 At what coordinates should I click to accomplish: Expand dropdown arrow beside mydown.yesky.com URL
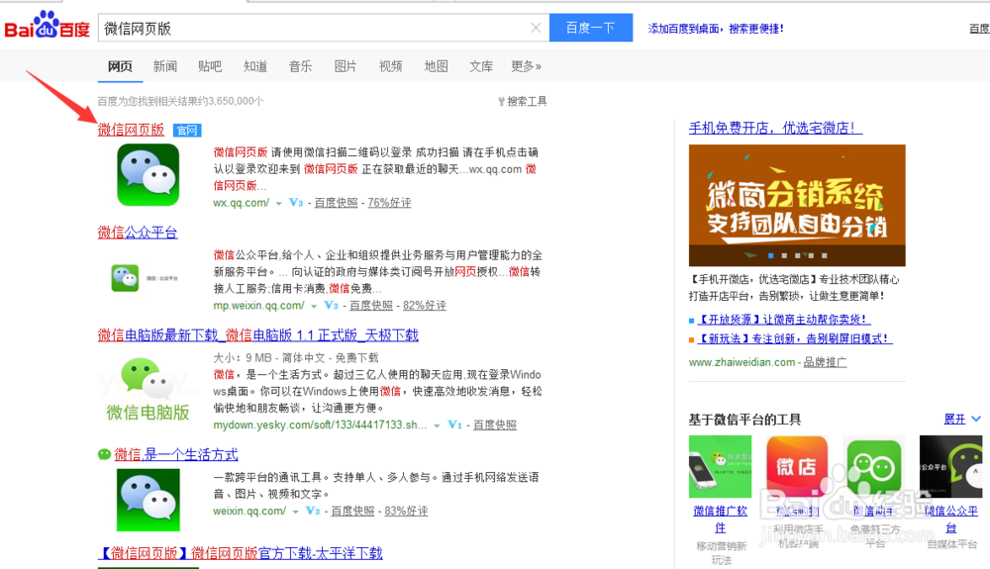[x=437, y=426]
